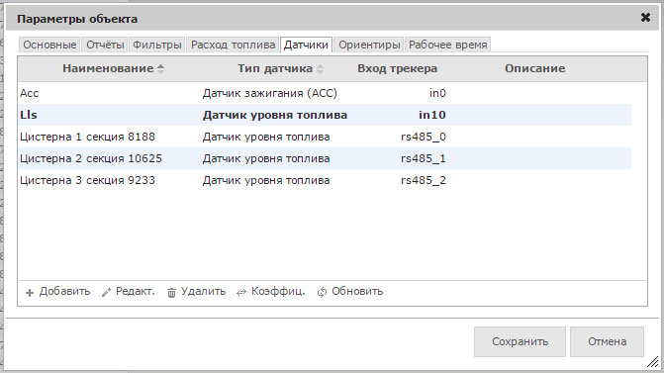
Task: Open the Отчёты tab
Action: click(x=105, y=45)
